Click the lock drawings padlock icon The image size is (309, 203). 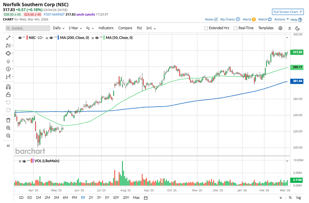point(8,94)
